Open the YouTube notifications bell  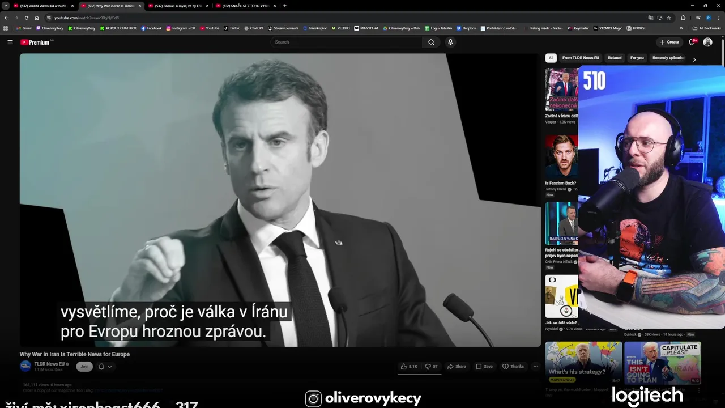692,42
